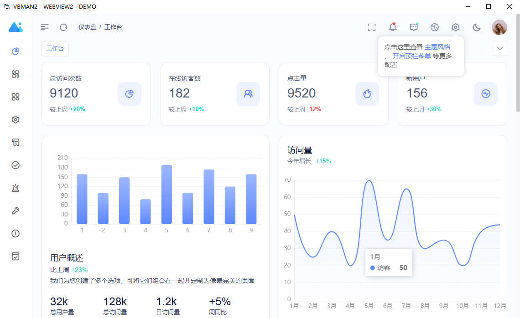Open the 主题风格 link in the tooltip

pyautogui.click(x=437, y=46)
